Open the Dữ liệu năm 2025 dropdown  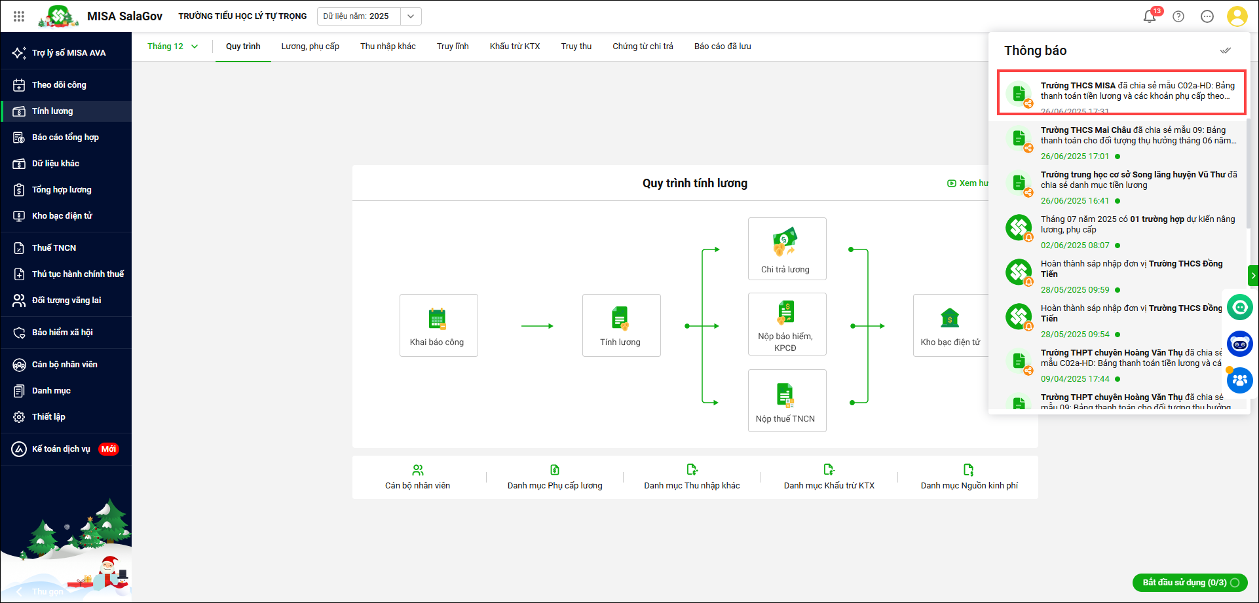pyautogui.click(x=410, y=16)
